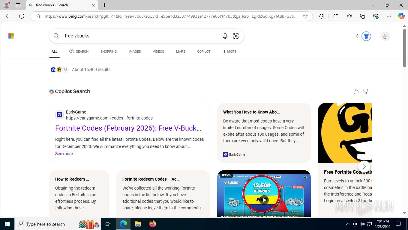Open Edge Settings and more menu

(389, 16)
